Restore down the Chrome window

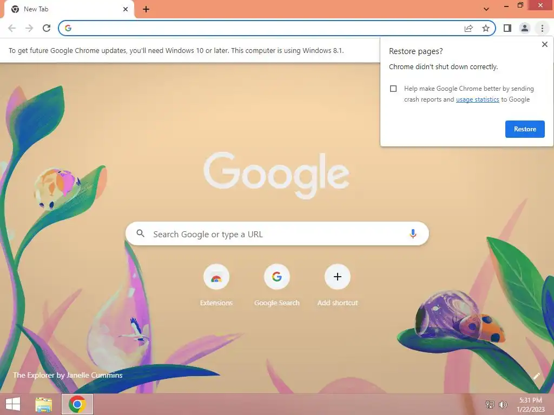pyautogui.click(x=520, y=5)
